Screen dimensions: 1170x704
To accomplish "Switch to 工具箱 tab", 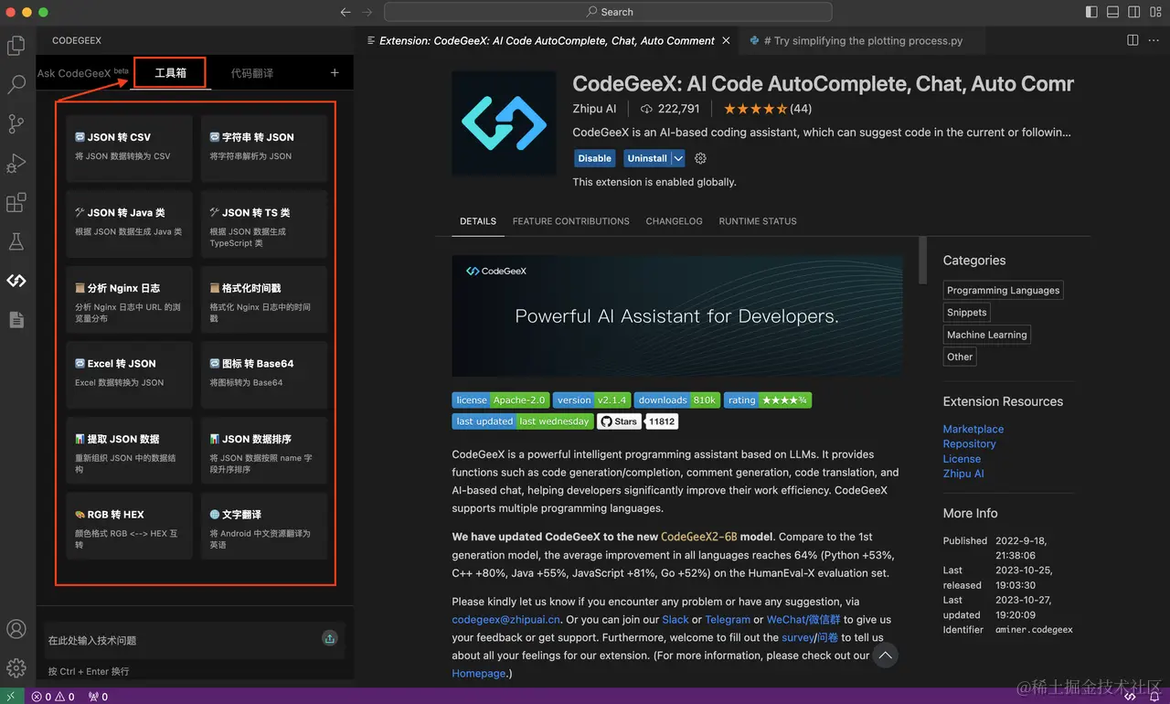I will pyautogui.click(x=170, y=72).
